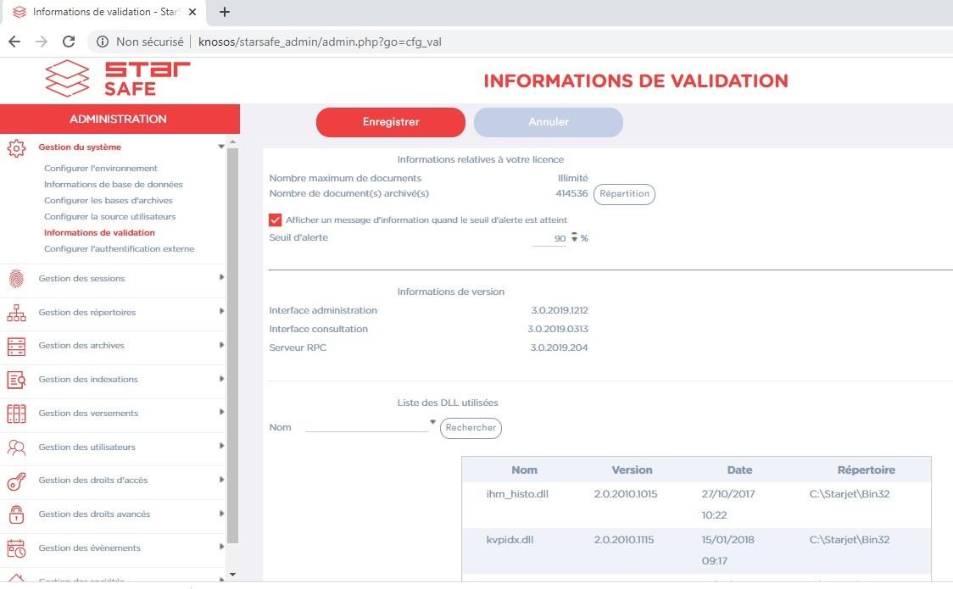Click the Nom DLL input field

(x=366, y=426)
